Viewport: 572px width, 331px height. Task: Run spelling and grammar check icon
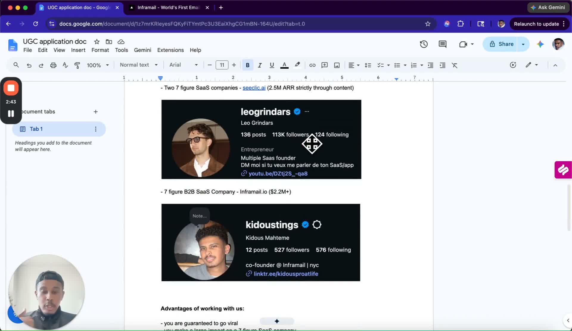coord(65,65)
